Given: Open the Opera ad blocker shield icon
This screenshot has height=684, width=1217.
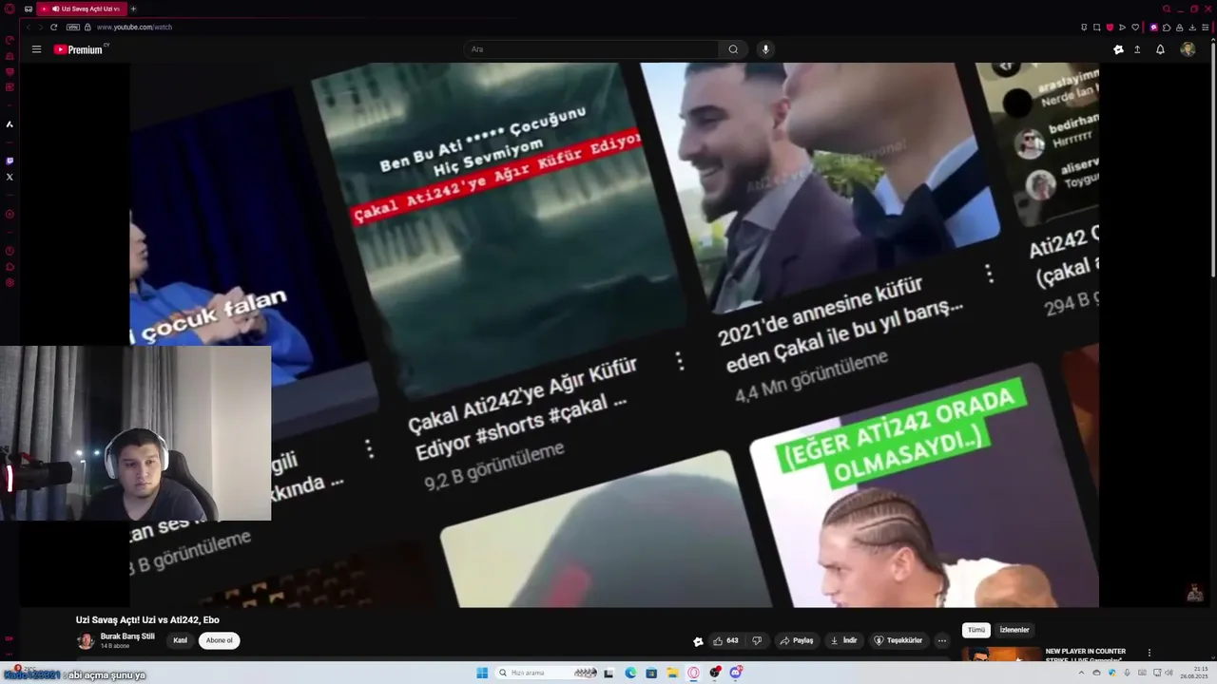Looking at the screenshot, I should click(x=1109, y=27).
